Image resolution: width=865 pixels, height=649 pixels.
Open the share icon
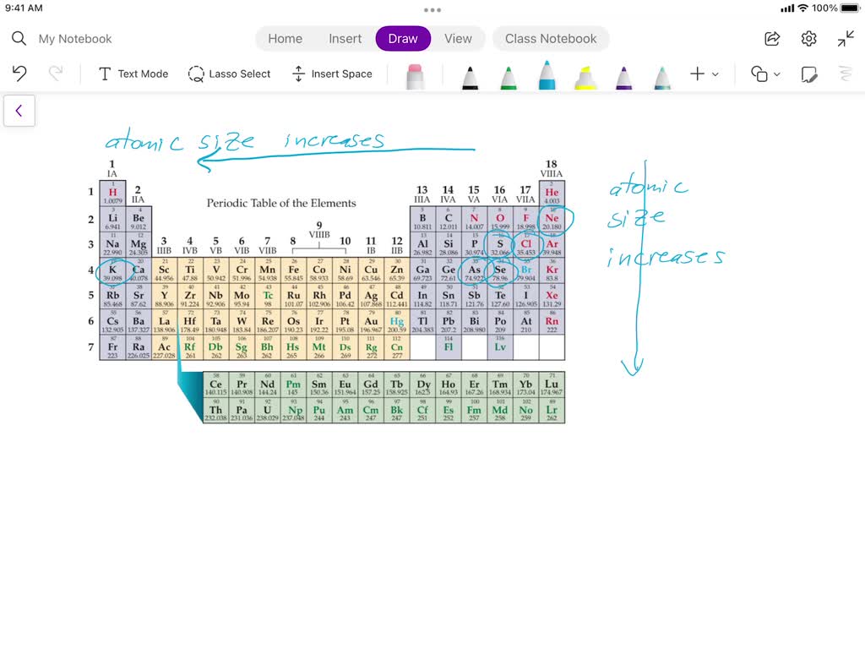772,39
